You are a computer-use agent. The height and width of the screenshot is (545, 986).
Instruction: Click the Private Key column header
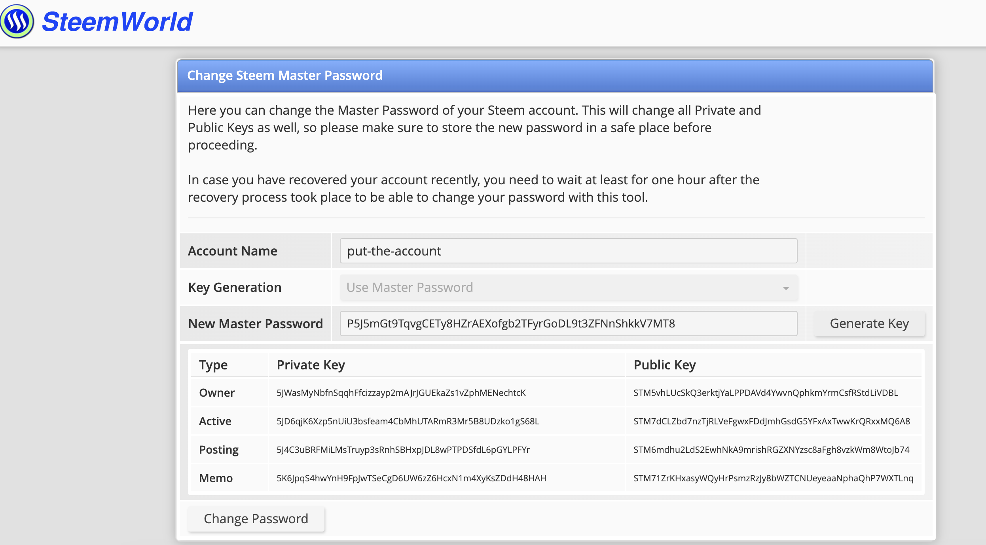coord(311,365)
